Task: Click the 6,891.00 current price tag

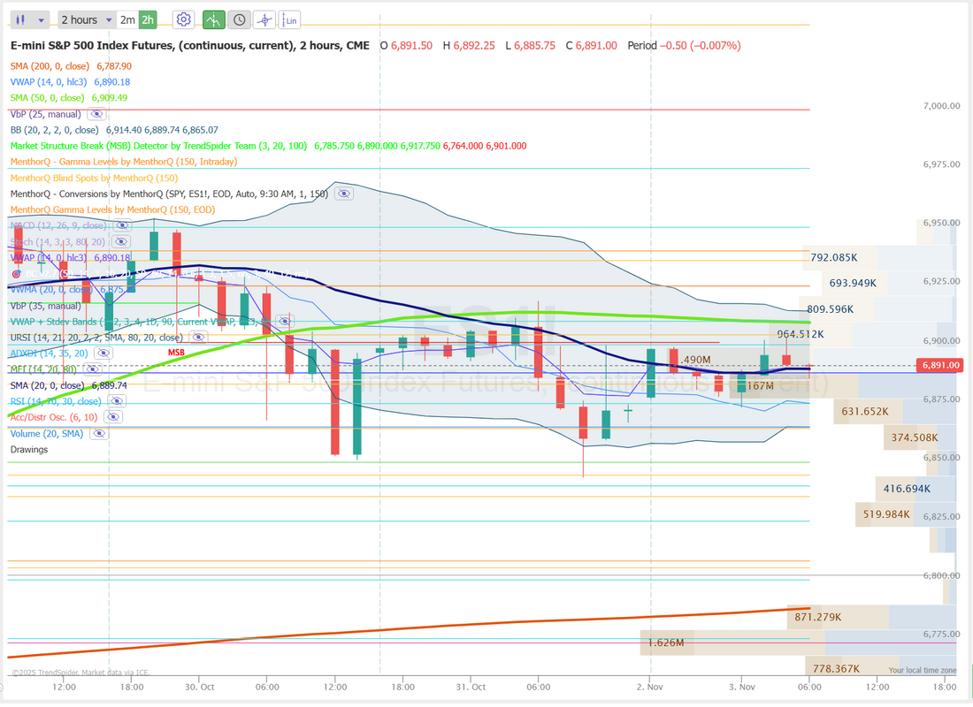Action: pos(942,365)
